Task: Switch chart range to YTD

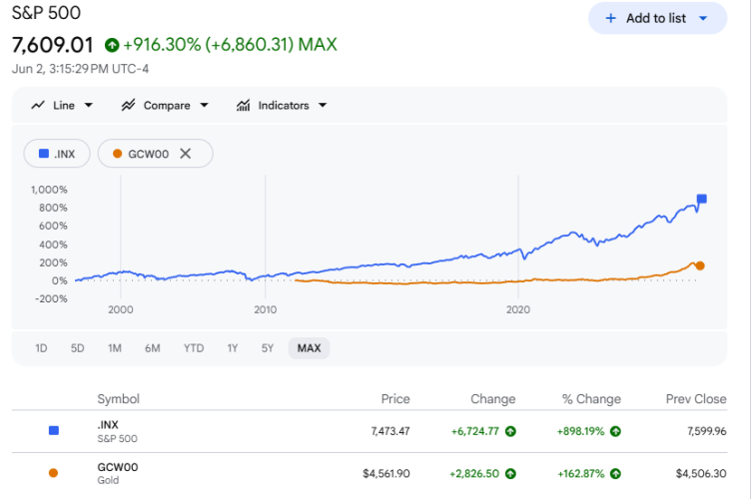Action: coord(194,348)
